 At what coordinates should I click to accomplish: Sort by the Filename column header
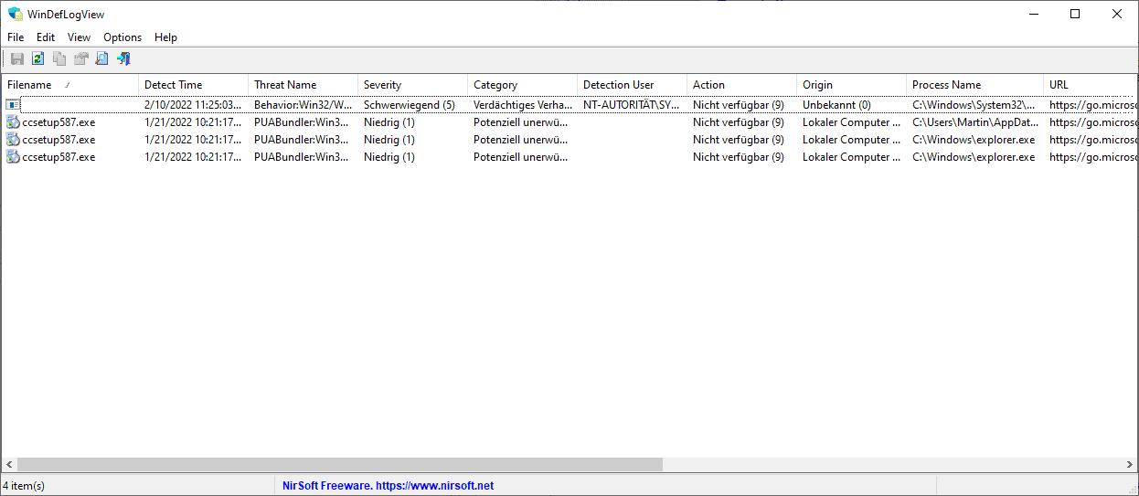pyautogui.click(x=70, y=85)
